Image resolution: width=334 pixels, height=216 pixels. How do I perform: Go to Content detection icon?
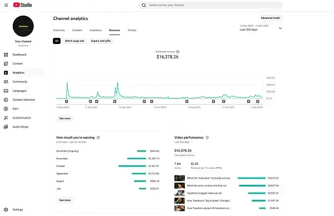pyautogui.click(x=6, y=100)
